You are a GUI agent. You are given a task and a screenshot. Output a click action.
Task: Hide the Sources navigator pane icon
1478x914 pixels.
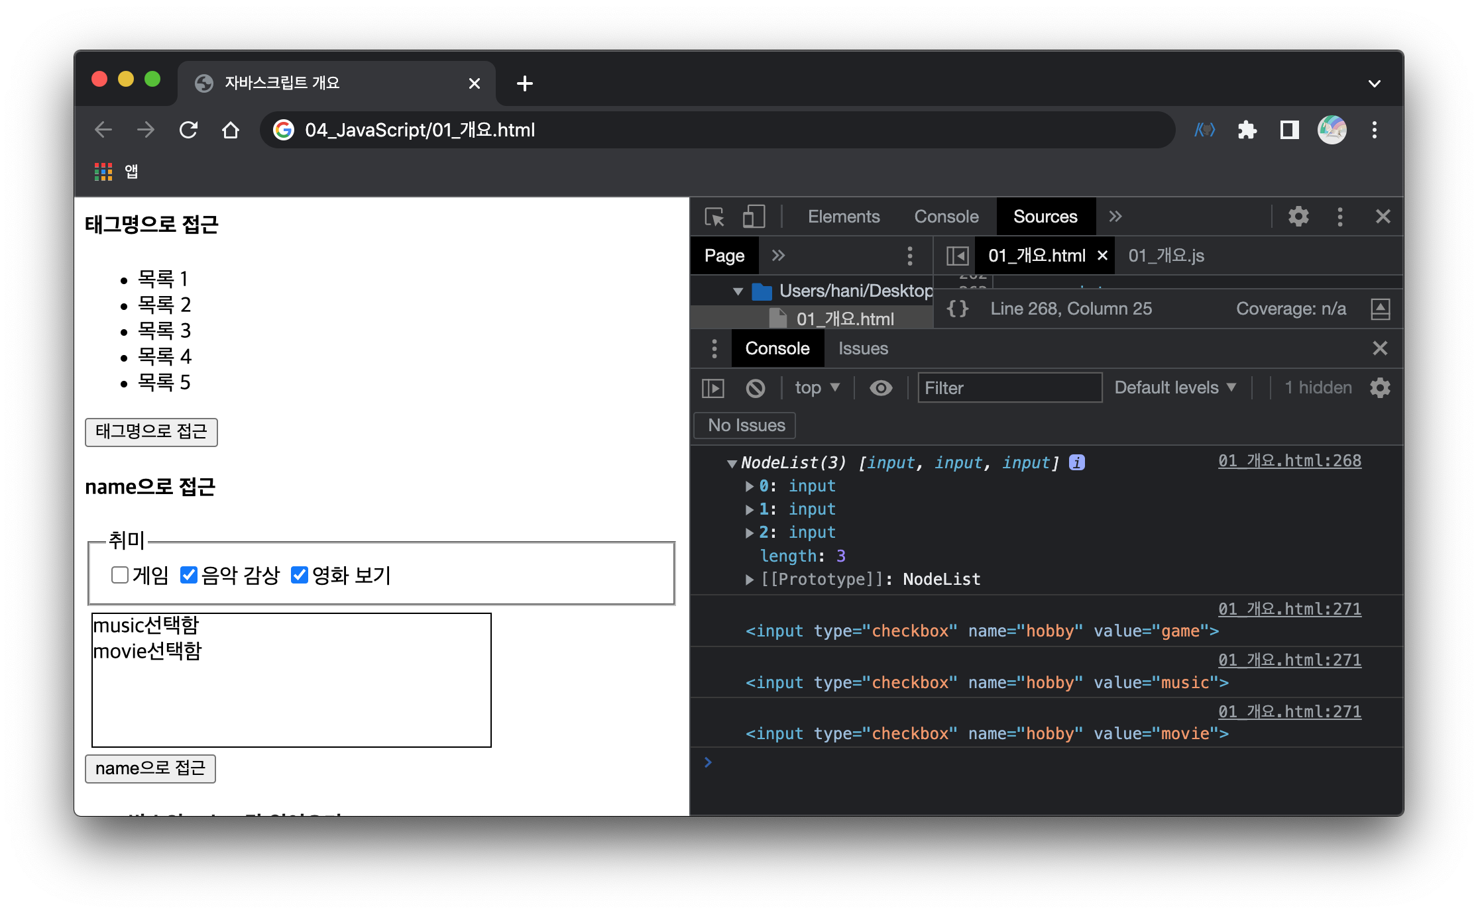click(x=957, y=256)
